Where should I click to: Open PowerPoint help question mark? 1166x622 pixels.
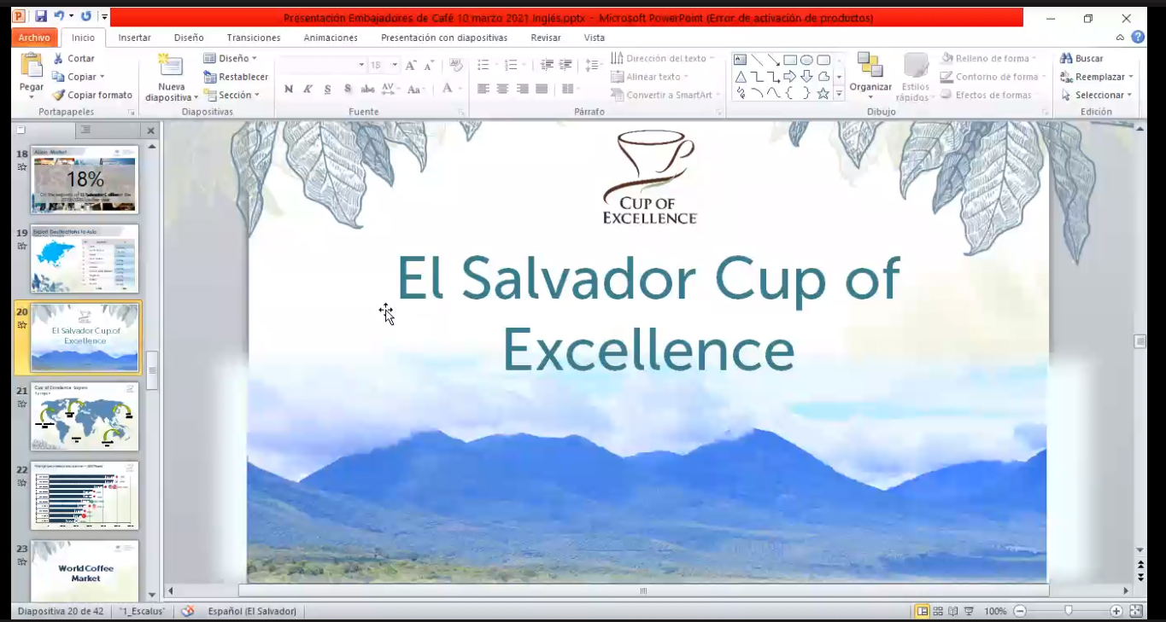[1138, 38]
